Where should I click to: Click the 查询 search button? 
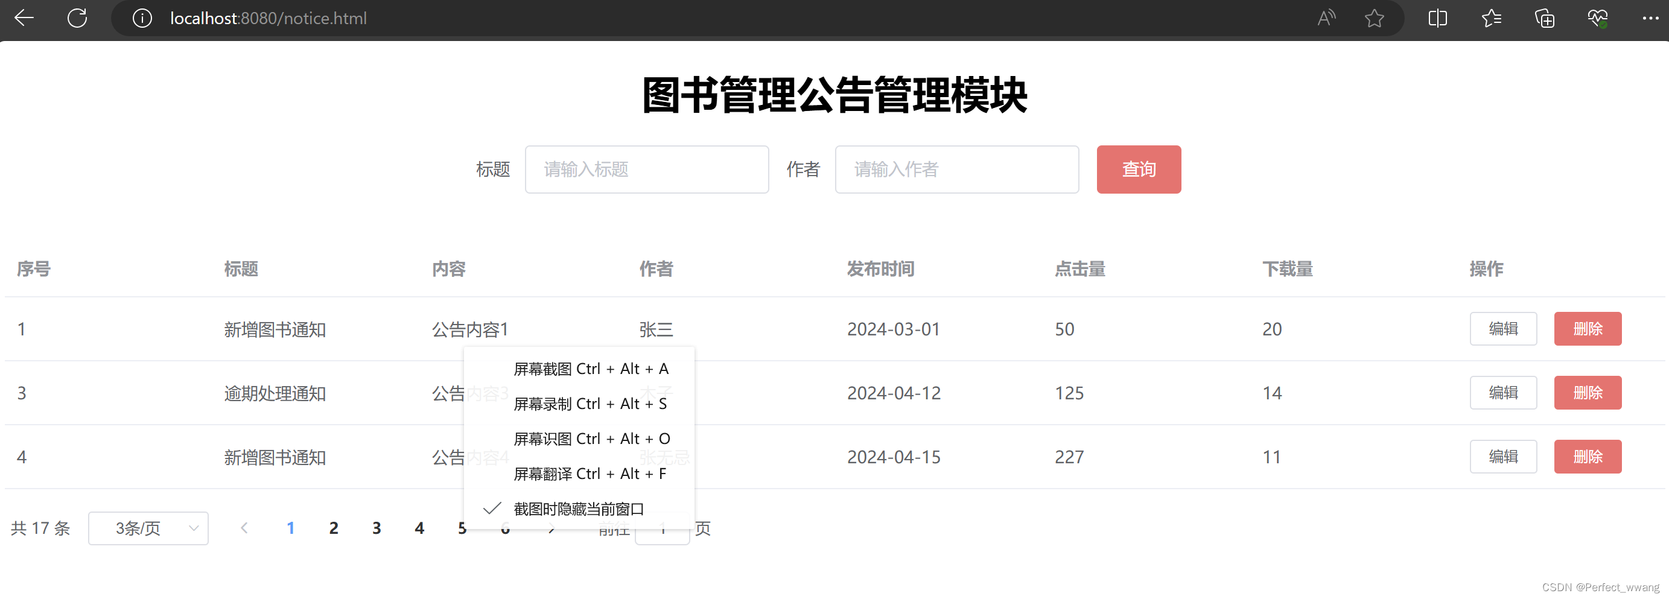point(1139,169)
